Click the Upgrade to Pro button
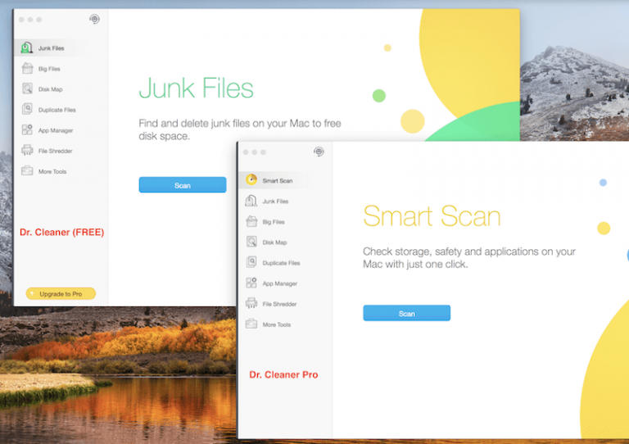This screenshot has height=444, width=629. tap(61, 293)
